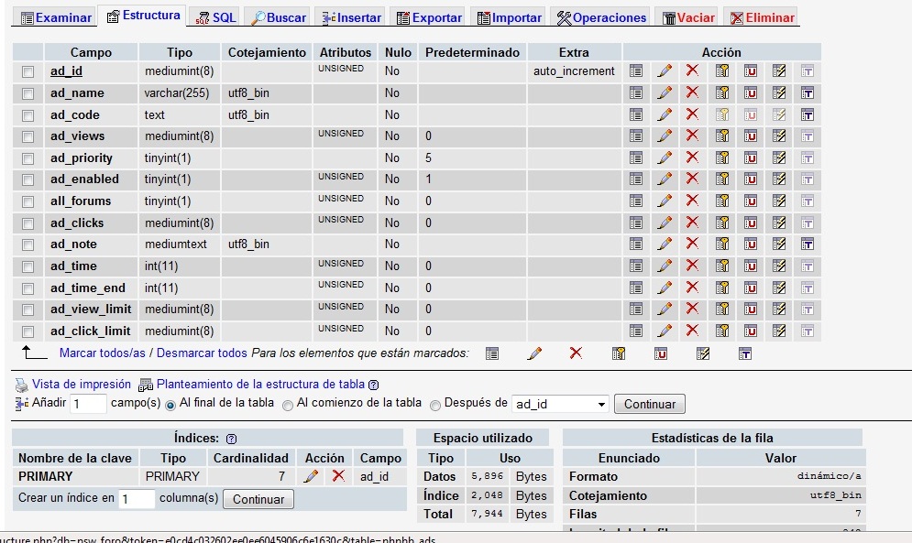The image size is (912, 543).
Task: Open the Operaciones tab
Action: coord(601,17)
